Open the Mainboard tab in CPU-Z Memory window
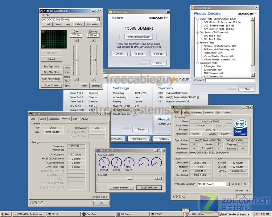 [x=54, y=119]
